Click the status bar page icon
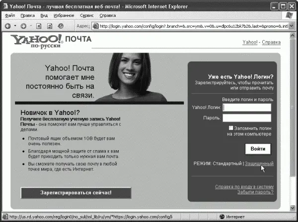Screen dimensions: 298x222 point(5,217)
